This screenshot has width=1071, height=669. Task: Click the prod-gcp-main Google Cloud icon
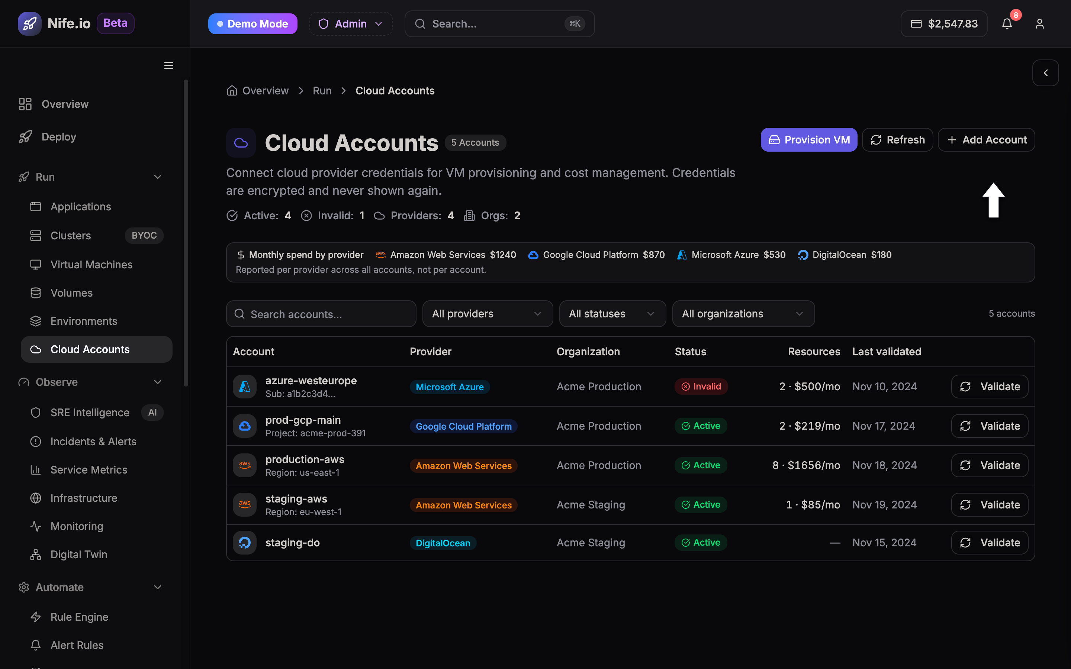245,426
